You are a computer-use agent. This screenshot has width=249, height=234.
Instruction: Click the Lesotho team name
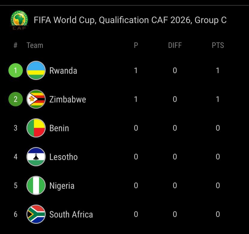pos(63,157)
